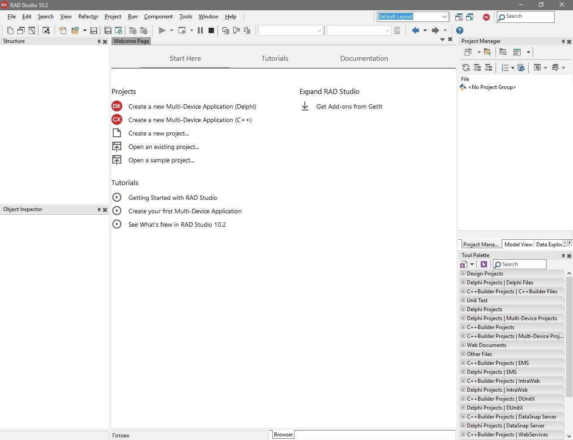Expand the Unit Test category
The height and width of the screenshot is (440, 573).
[463, 300]
